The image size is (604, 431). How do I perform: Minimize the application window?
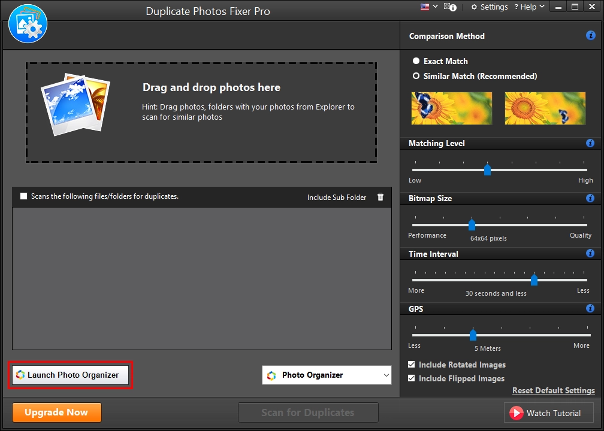tap(558, 7)
